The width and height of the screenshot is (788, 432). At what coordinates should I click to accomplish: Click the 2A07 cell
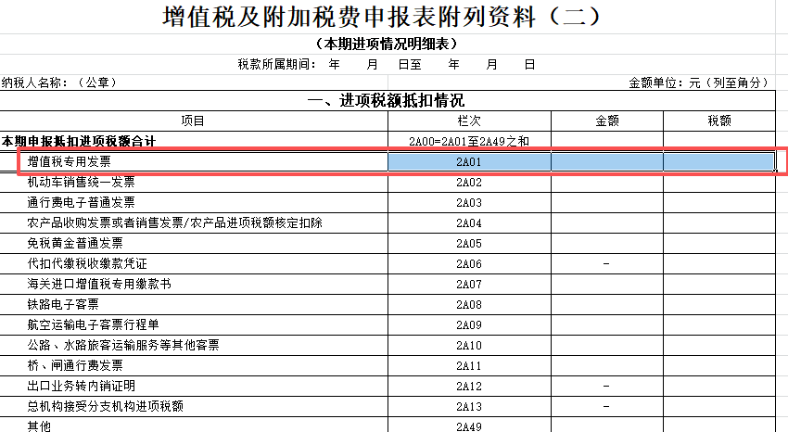tap(469, 285)
